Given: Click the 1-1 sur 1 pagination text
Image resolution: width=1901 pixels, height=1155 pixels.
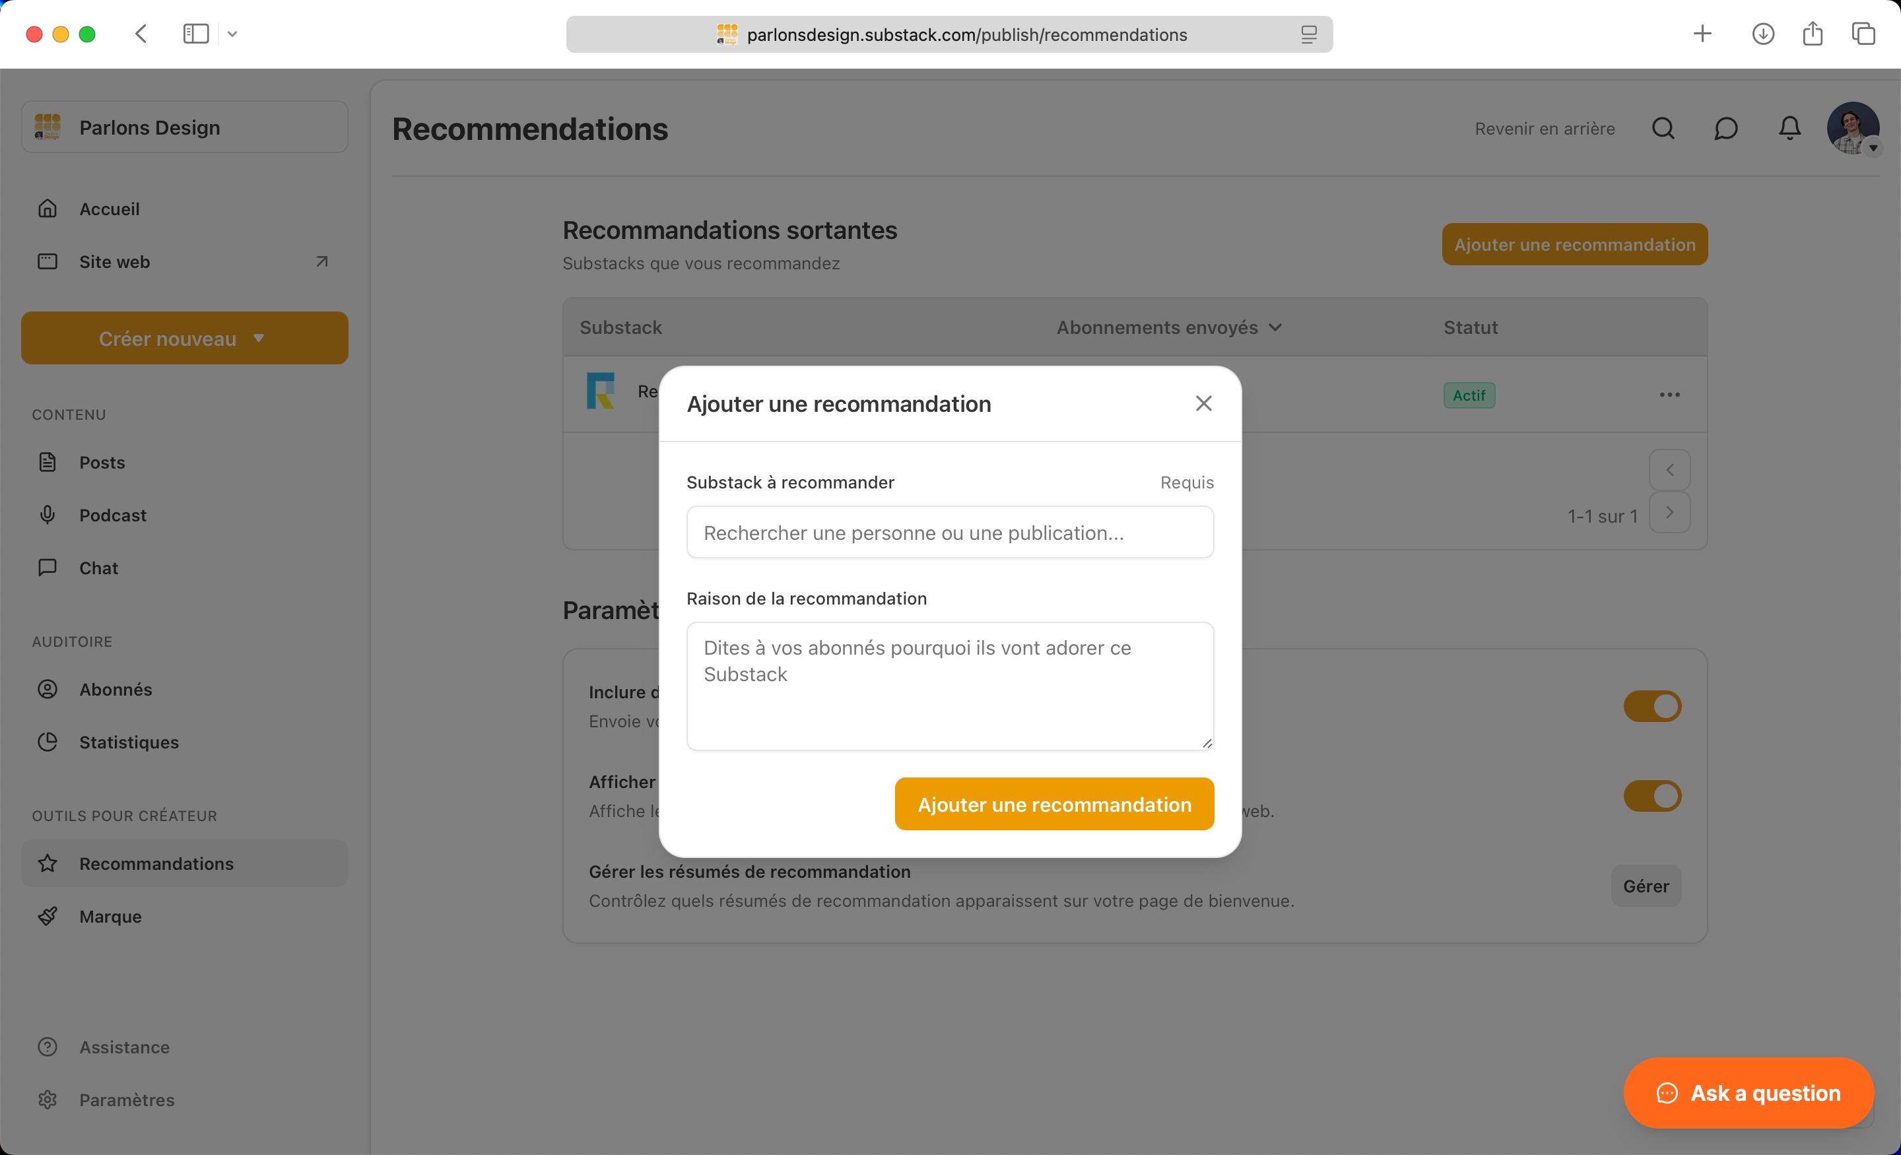Looking at the screenshot, I should [1601, 516].
